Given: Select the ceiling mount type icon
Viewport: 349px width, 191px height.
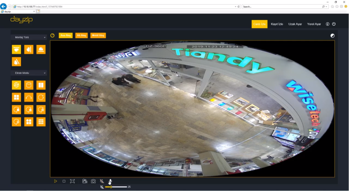Looking at the screenshot, I should (16, 49).
